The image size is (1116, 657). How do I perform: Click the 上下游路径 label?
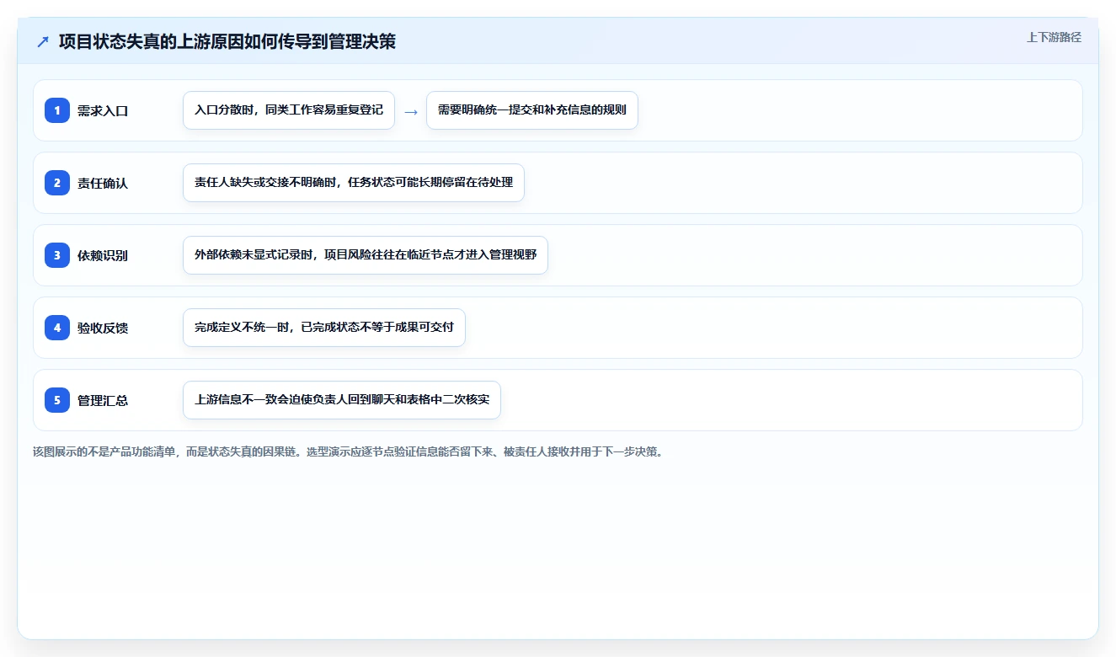coord(1054,37)
